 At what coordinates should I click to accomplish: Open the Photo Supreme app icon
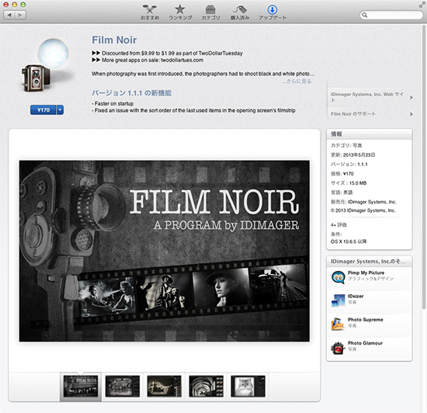(338, 324)
